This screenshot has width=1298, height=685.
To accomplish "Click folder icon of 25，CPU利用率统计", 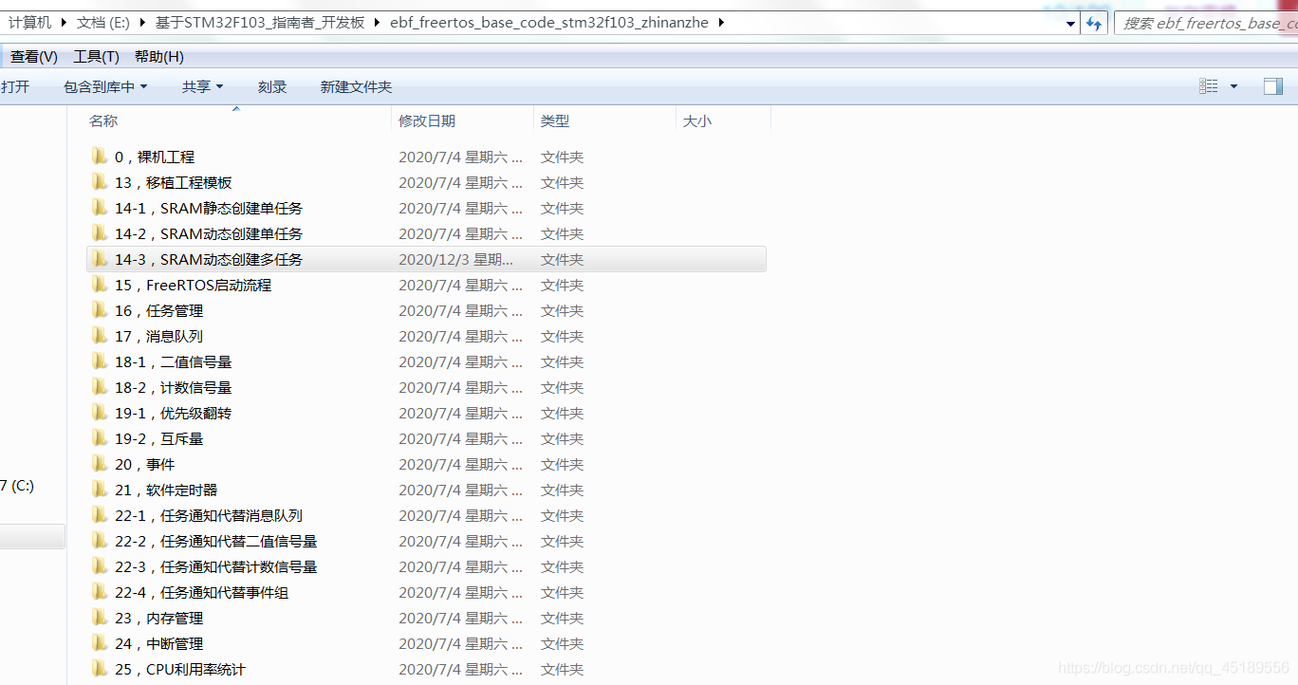I will click(100, 669).
